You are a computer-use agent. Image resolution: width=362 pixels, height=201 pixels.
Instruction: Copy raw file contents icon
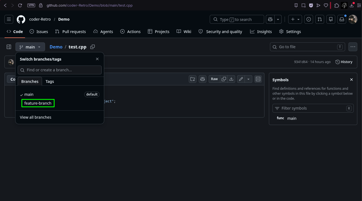coord(224,79)
